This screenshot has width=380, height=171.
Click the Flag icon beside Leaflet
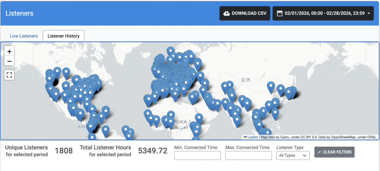click(x=245, y=137)
